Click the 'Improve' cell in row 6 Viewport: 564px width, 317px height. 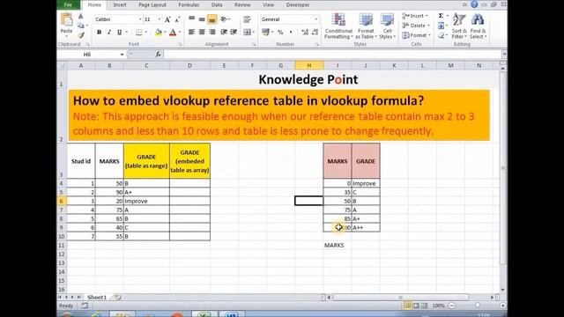click(x=146, y=201)
